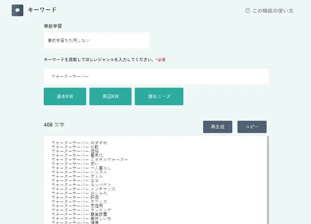The height and width of the screenshot is (224, 311).
Task: Click the 408 文字 character count
Action: pyautogui.click(x=54, y=125)
